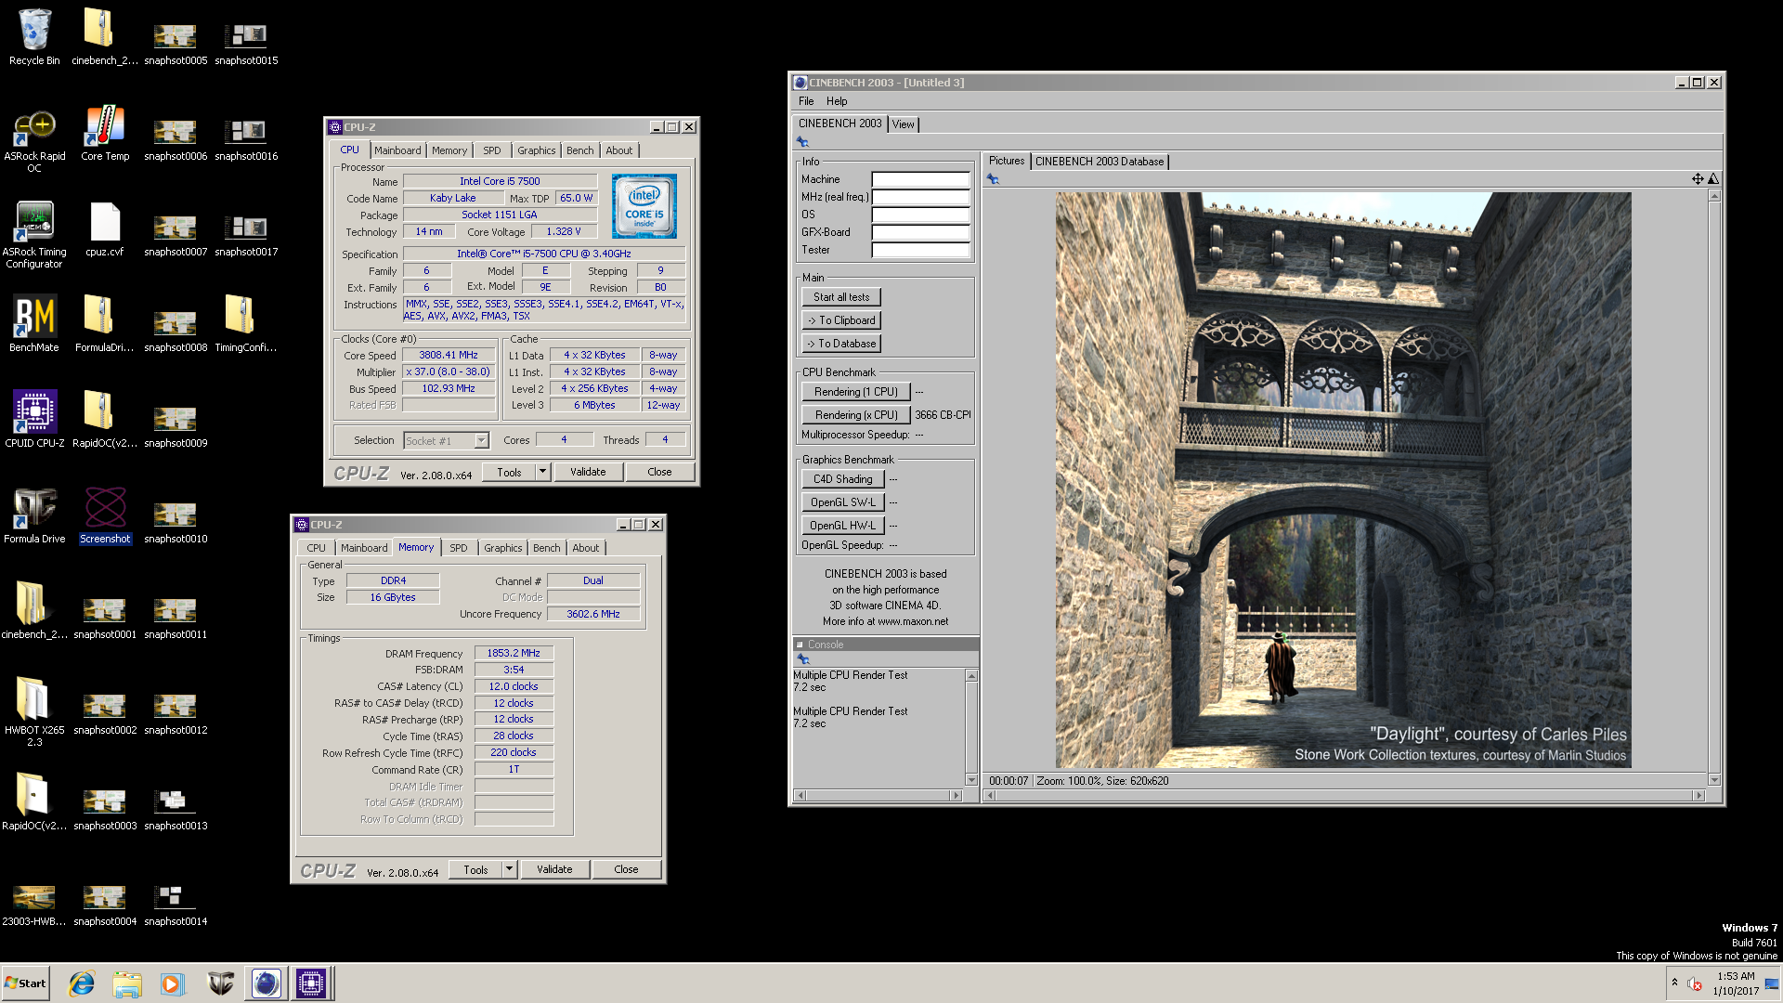Open Windows Explorer from taskbar
This screenshot has width=1783, height=1003.
127,983
